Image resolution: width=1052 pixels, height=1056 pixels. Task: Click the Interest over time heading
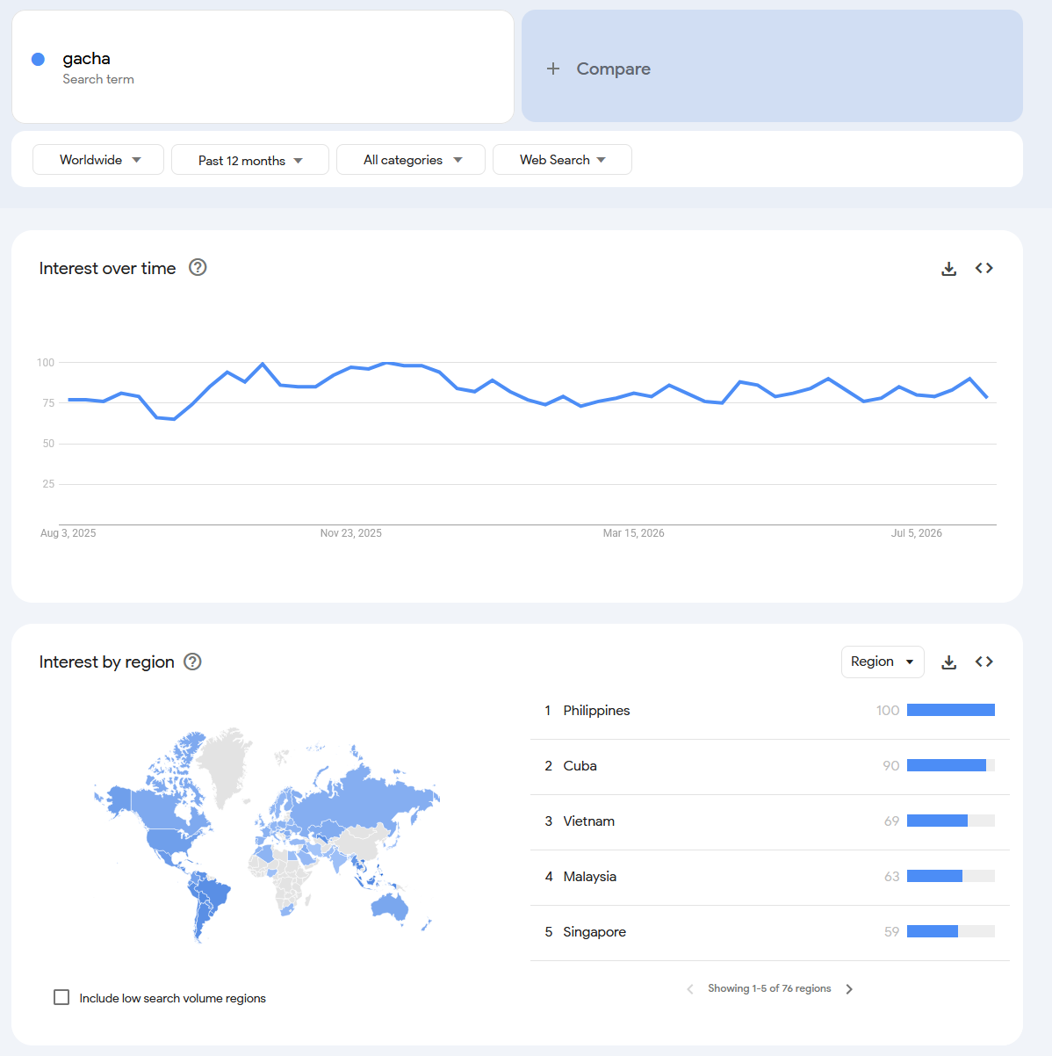pos(107,268)
